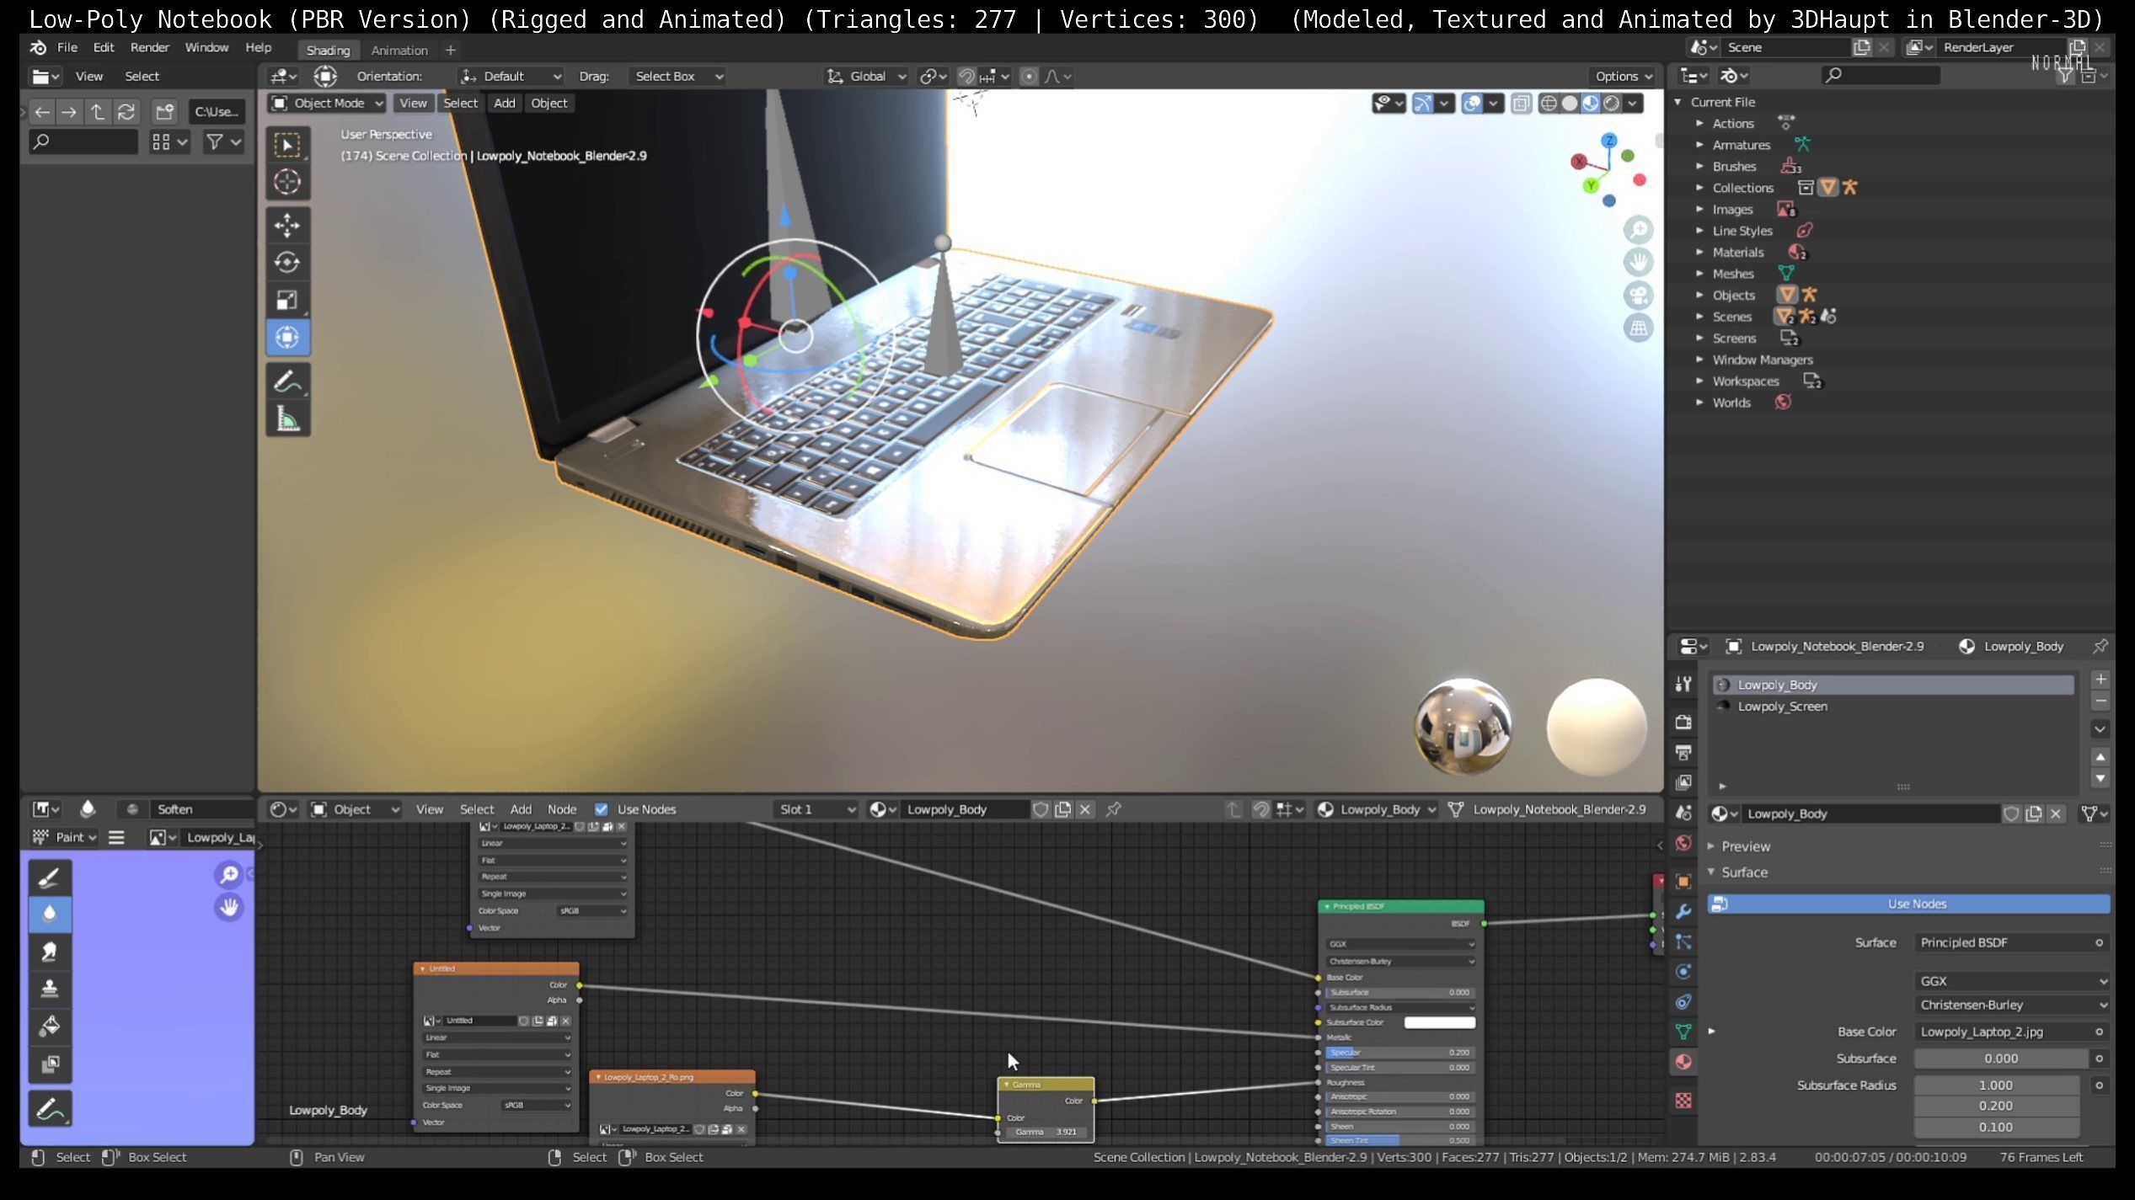
Task: Expand the Preview panel
Action: [x=1744, y=846]
